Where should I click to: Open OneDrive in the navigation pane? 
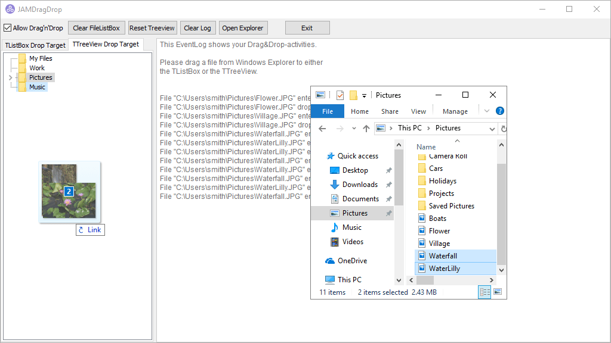click(x=352, y=261)
